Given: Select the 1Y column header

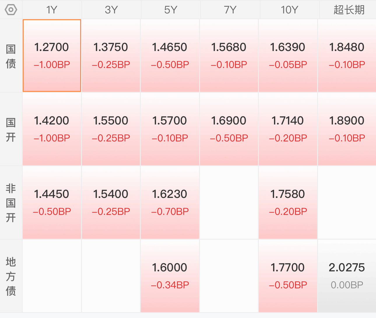Looking at the screenshot, I should click(52, 10).
